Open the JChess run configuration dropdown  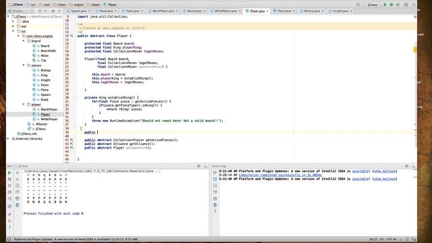tap(373, 5)
